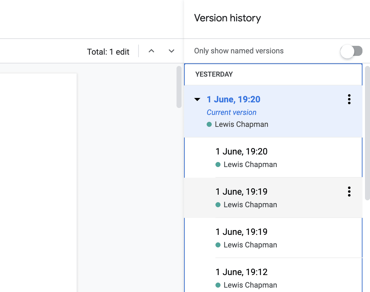Collapse the 1 June, 19:20 version group

(x=197, y=100)
